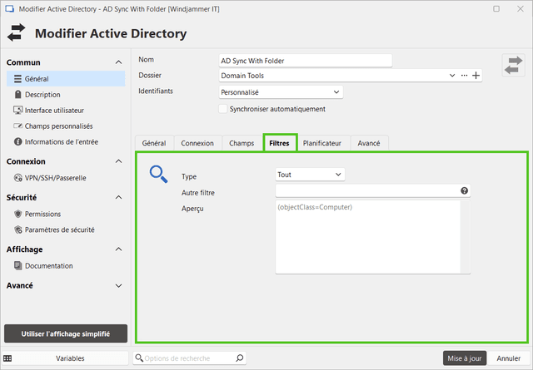533x370 pixels.
Task: Click the help icon beside Autre filtre
Action: point(464,191)
